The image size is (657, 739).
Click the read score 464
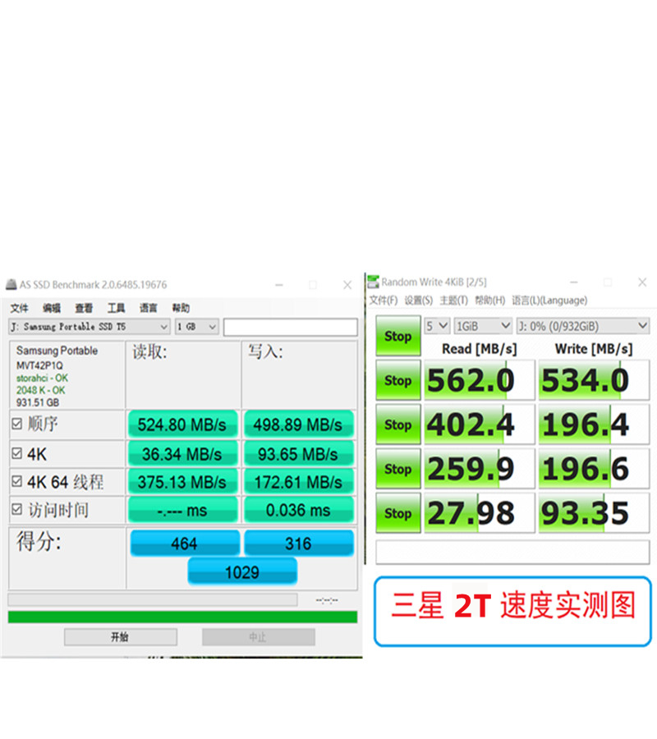coord(184,544)
